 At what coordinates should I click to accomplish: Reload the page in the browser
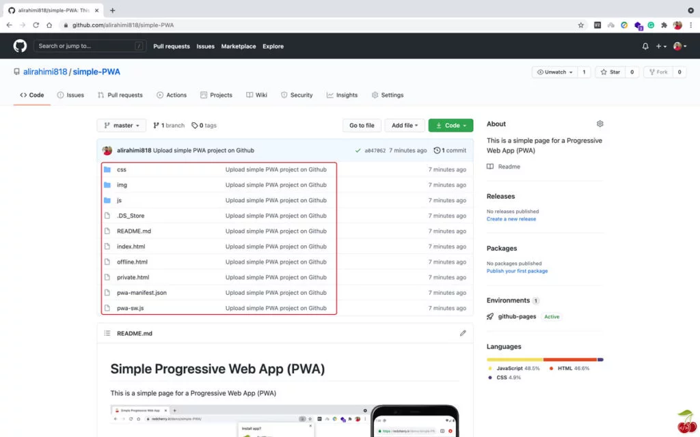point(36,25)
